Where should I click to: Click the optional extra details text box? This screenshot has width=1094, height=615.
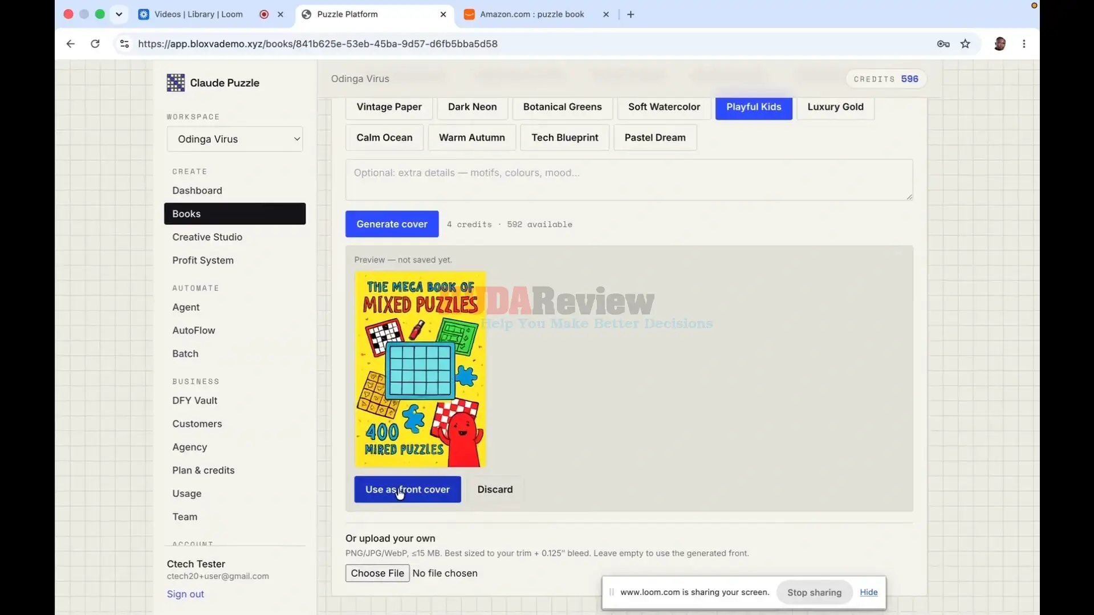click(629, 180)
